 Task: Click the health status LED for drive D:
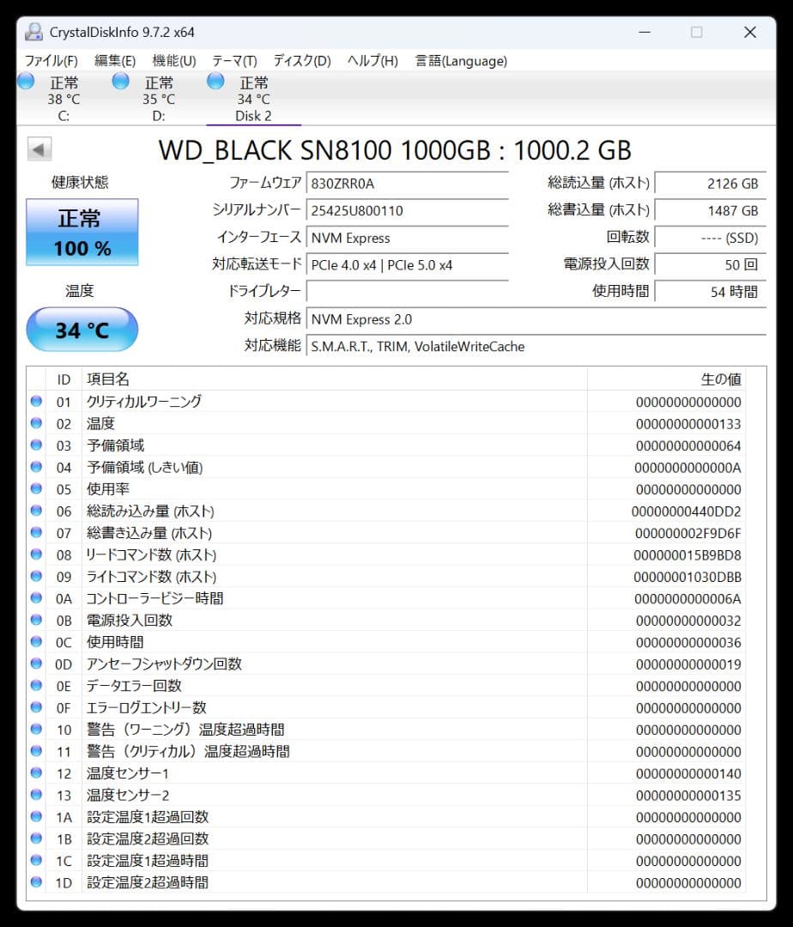120,81
